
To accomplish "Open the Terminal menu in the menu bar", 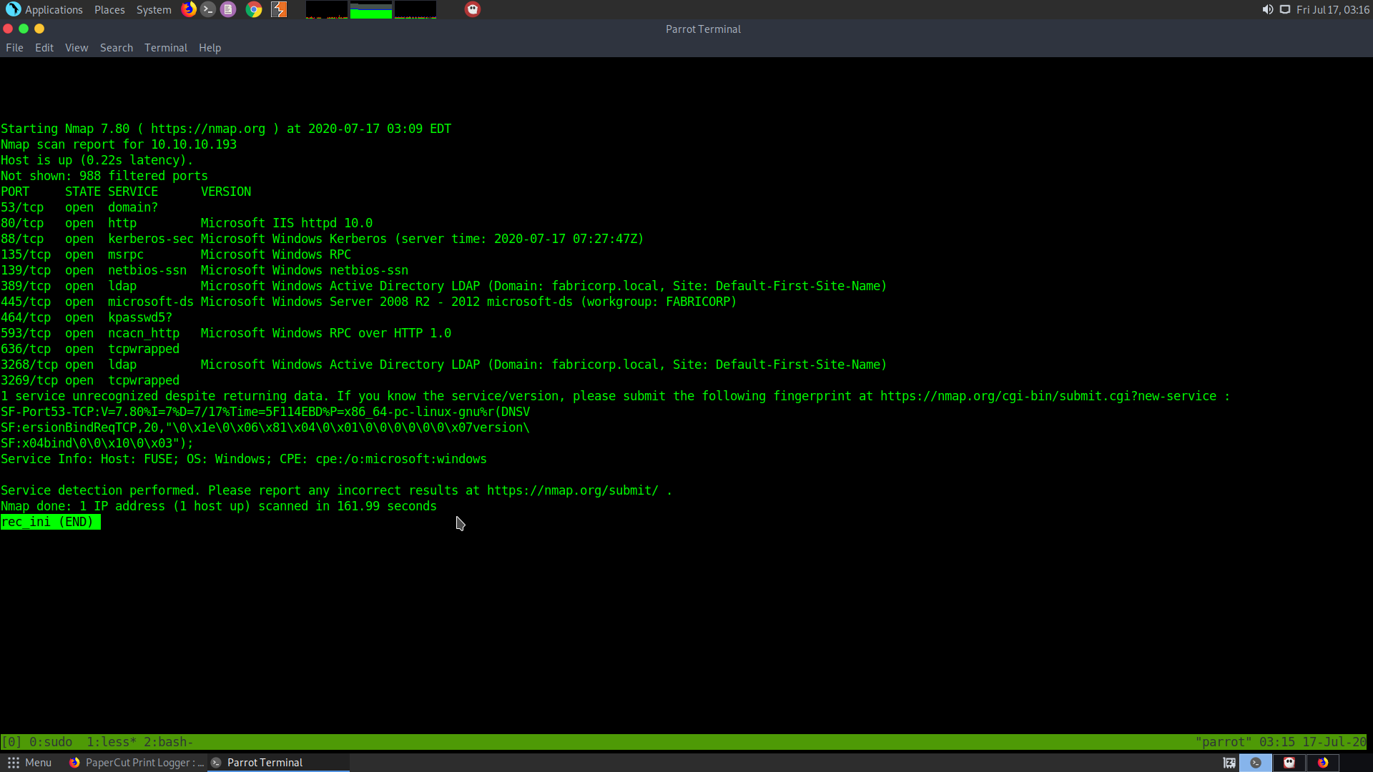I will (165, 48).
